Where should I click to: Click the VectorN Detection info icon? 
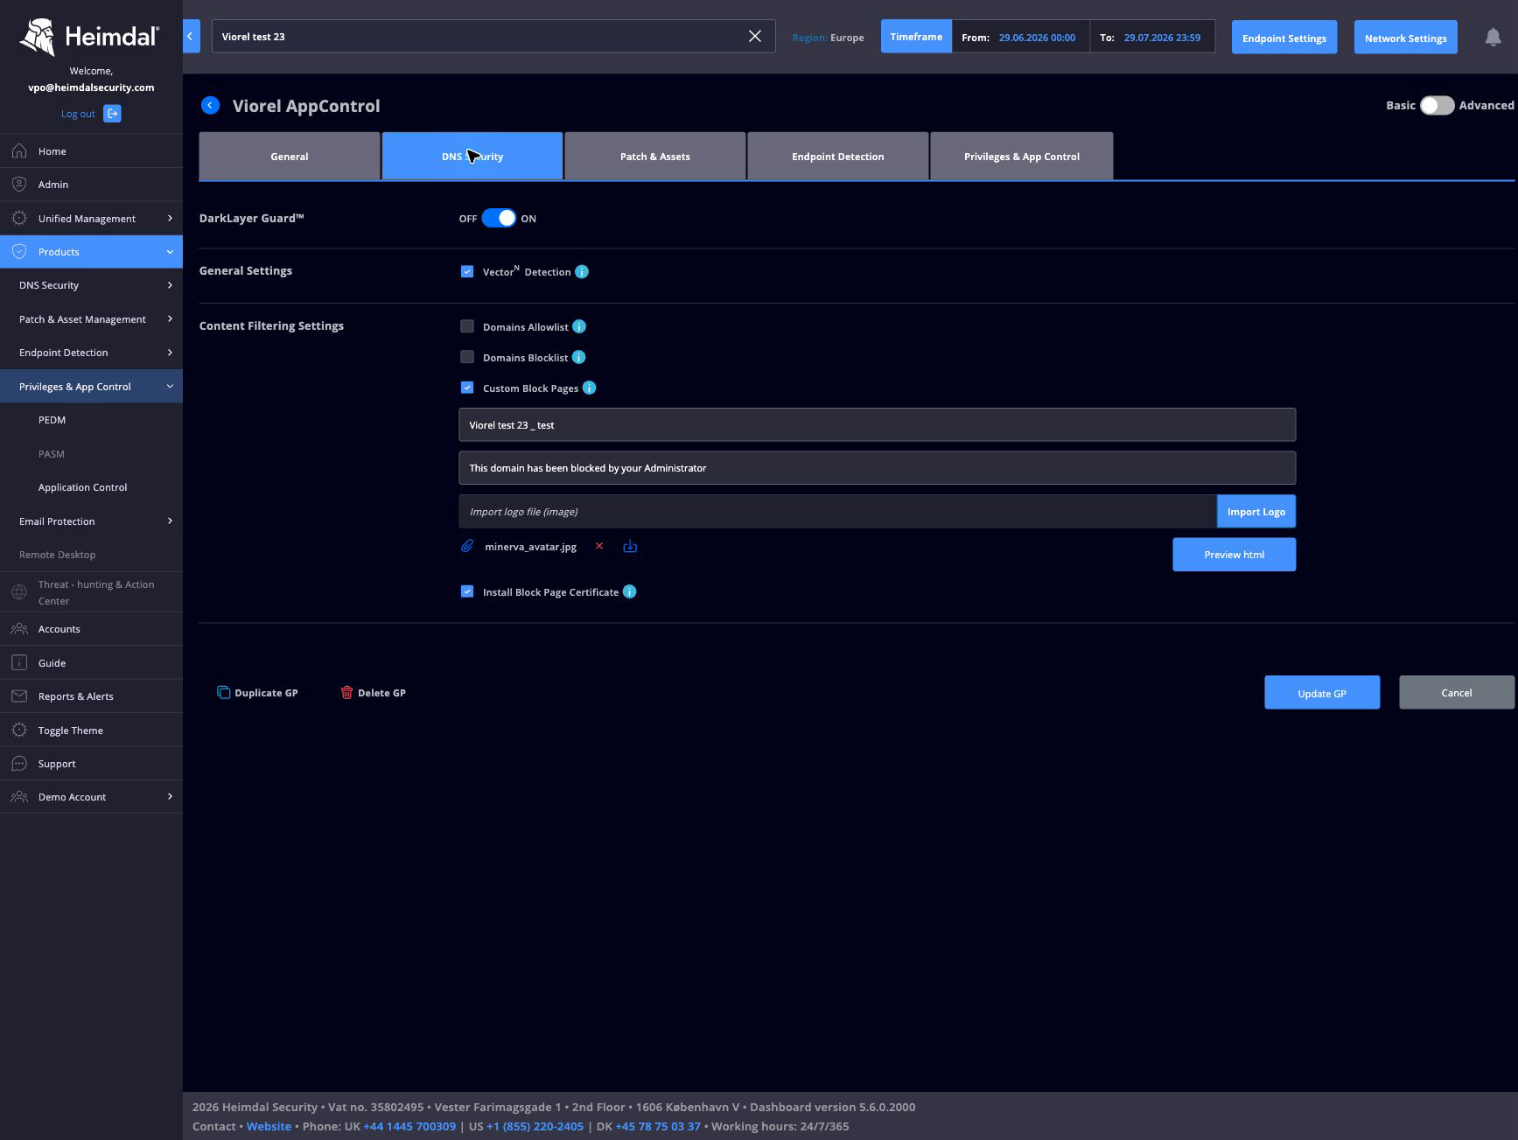click(582, 272)
